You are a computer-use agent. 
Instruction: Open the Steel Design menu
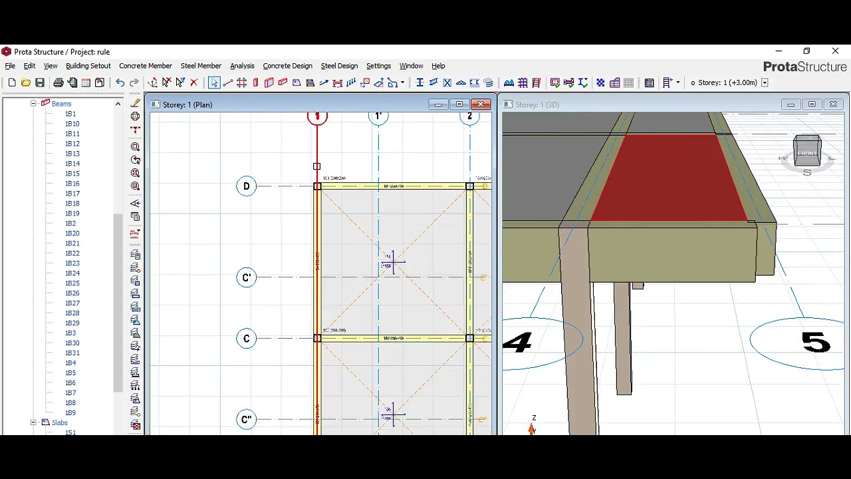point(339,66)
